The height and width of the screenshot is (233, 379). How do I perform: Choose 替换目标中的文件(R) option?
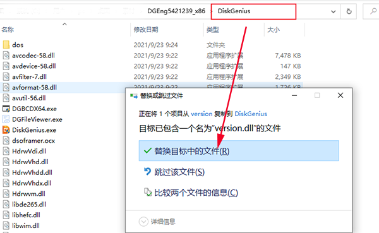(239, 151)
